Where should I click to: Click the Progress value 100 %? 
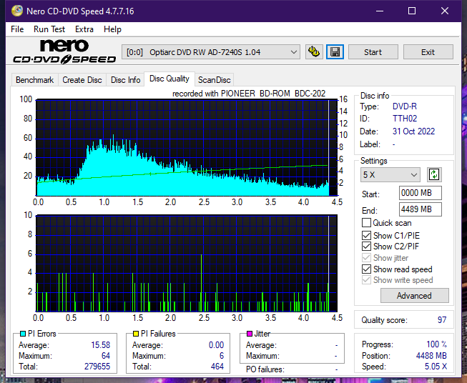pos(437,344)
